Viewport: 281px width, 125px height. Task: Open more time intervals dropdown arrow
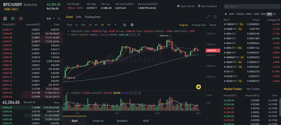click(116, 25)
